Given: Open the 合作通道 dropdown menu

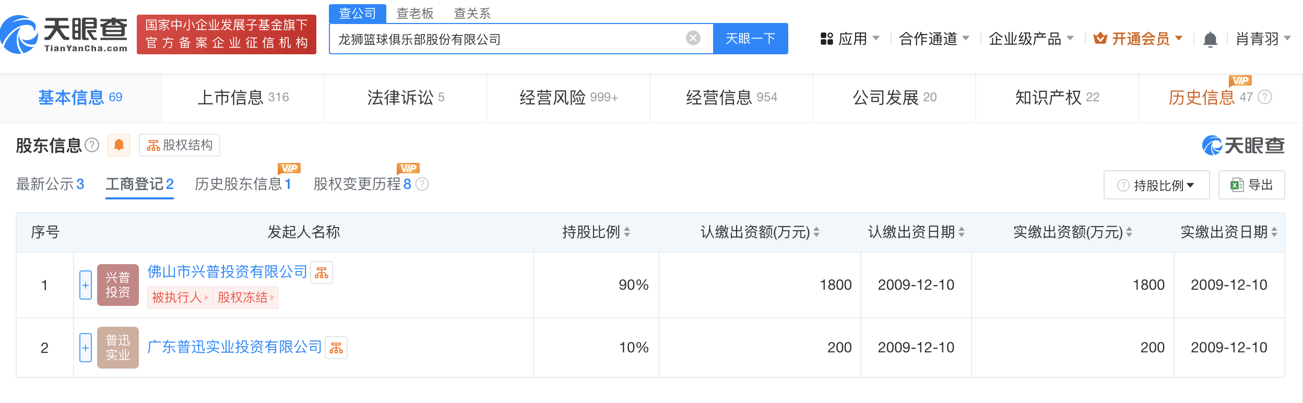Looking at the screenshot, I should click(934, 39).
